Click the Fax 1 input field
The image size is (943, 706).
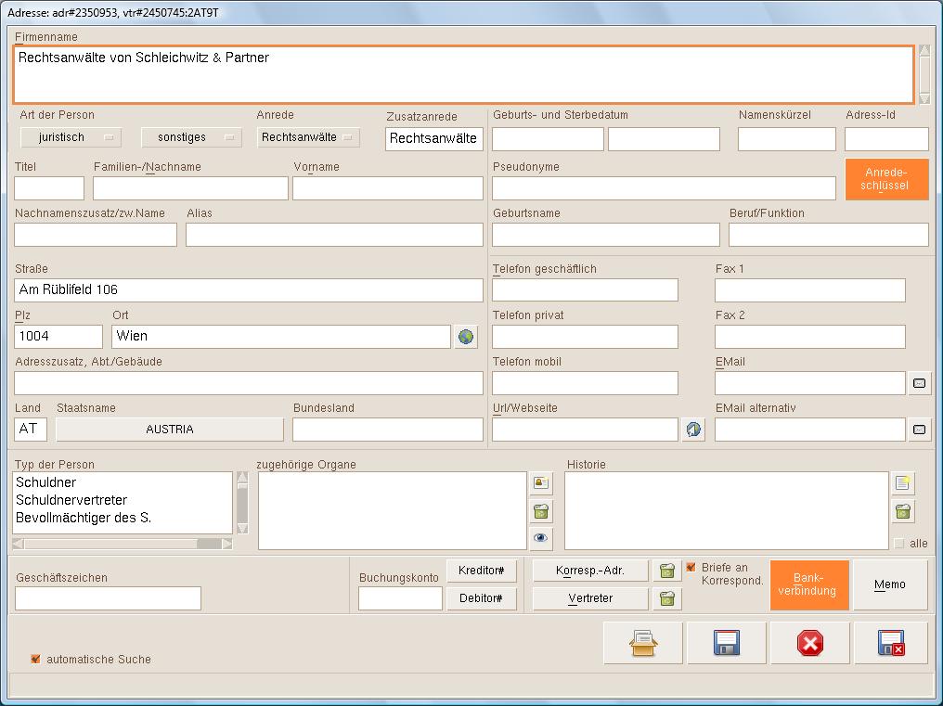[810, 290]
